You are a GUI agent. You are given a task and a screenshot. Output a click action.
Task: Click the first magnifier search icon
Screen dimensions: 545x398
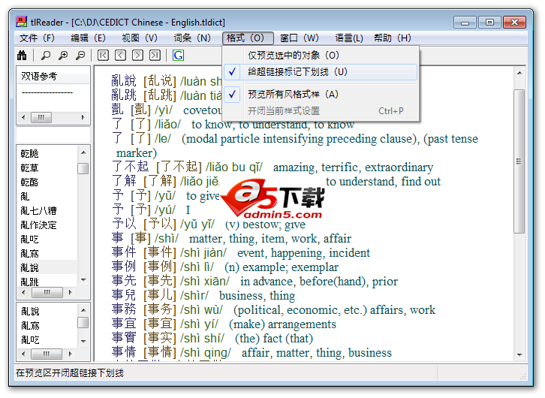[x=46, y=55]
